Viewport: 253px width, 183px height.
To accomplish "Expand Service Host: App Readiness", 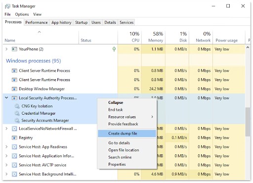I will [x=6, y=147].
